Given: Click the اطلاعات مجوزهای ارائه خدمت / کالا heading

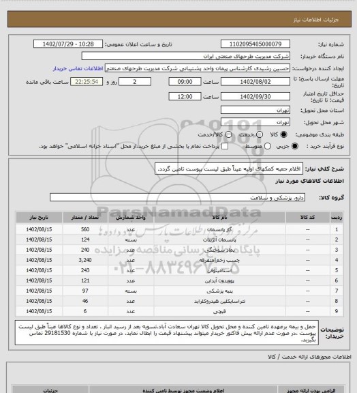Looking at the screenshot, I should [x=309, y=357].
